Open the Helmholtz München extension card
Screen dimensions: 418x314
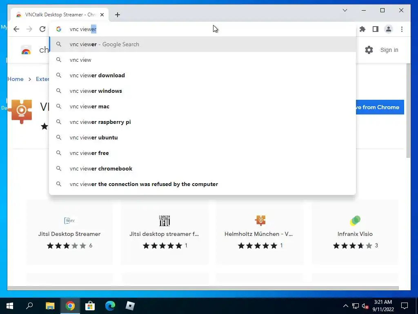259,232
